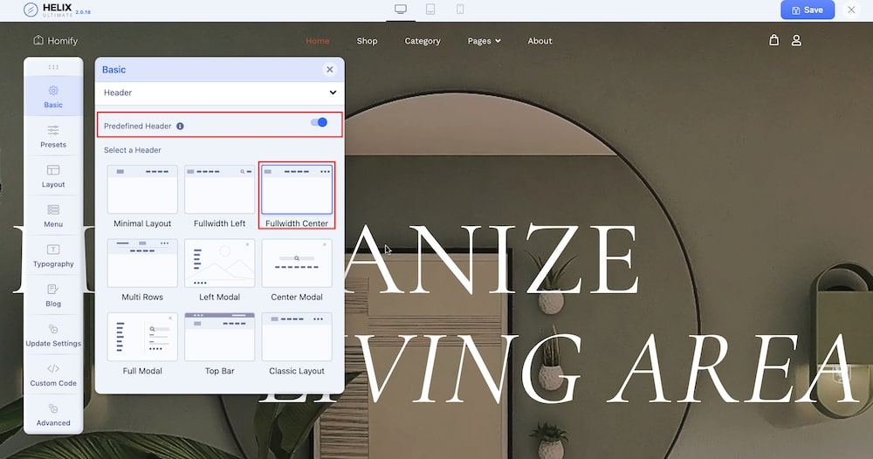
Task: Open Custom Code section
Action: point(53,374)
